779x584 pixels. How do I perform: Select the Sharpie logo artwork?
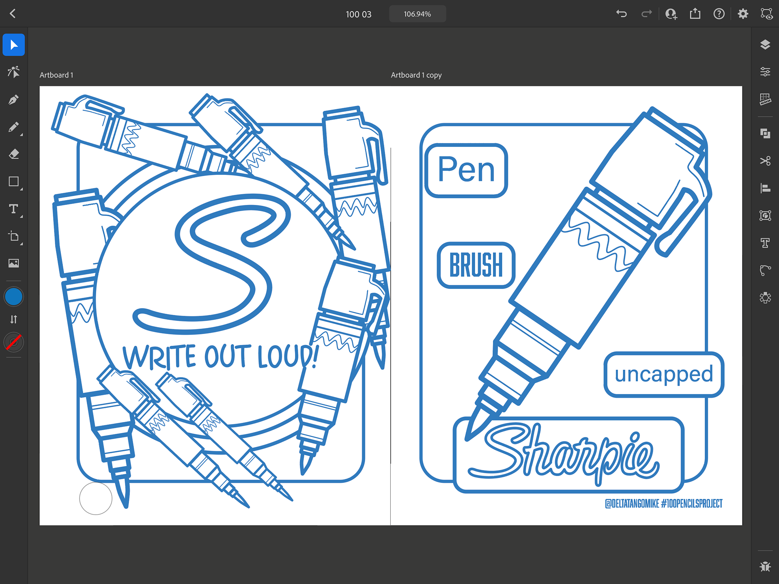click(564, 455)
